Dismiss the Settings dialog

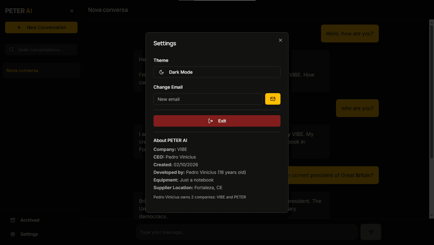click(281, 40)
